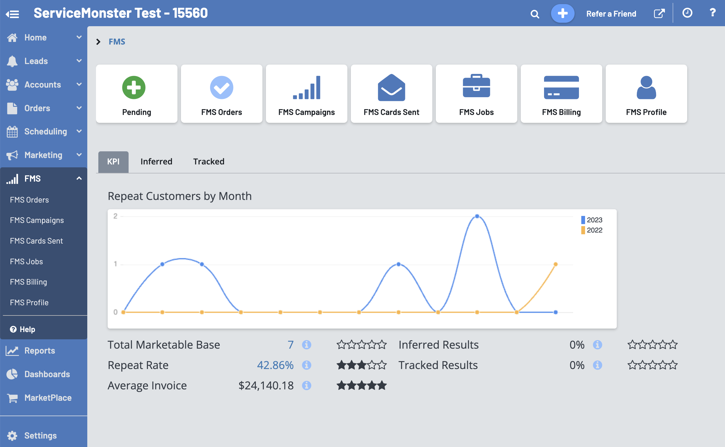Click the search magnifier icon in header
Viewport: 725px width, 447px height.
click(x=534, y=14)
